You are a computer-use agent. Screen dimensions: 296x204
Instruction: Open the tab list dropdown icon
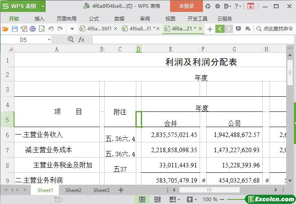point(248,29)
